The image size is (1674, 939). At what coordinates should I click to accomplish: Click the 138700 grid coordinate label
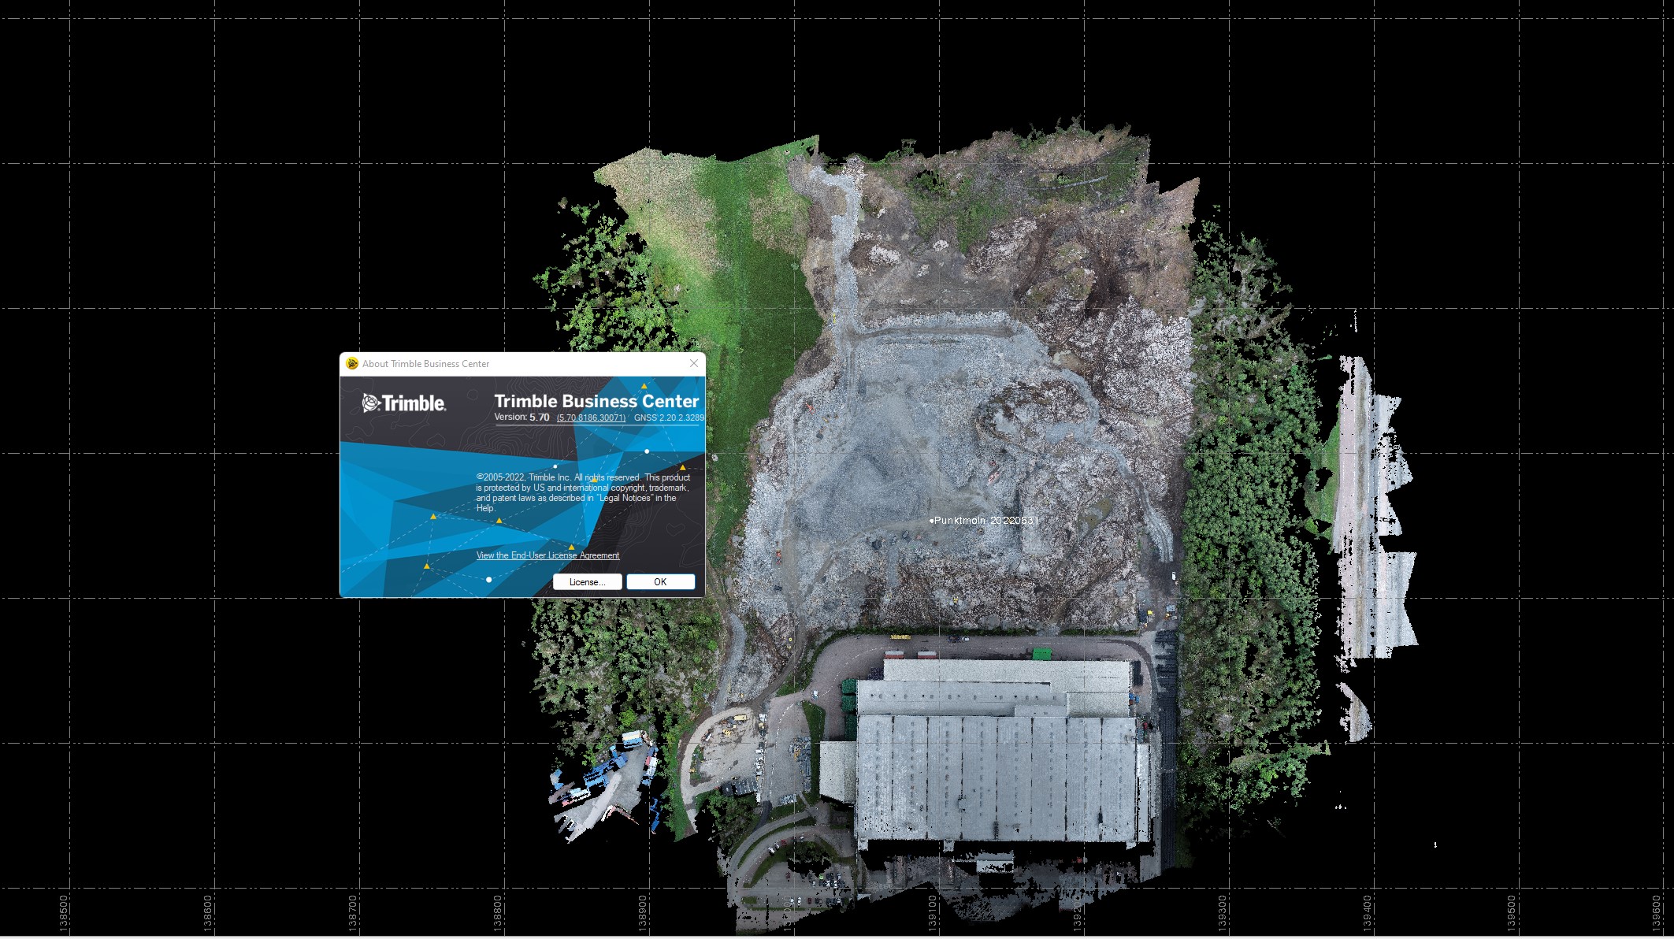[x=353, y=912]
